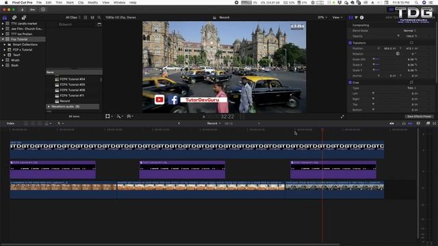Expand the Wrath library
The width and height of the screenshot is (438, 246).
coord(3,60)
